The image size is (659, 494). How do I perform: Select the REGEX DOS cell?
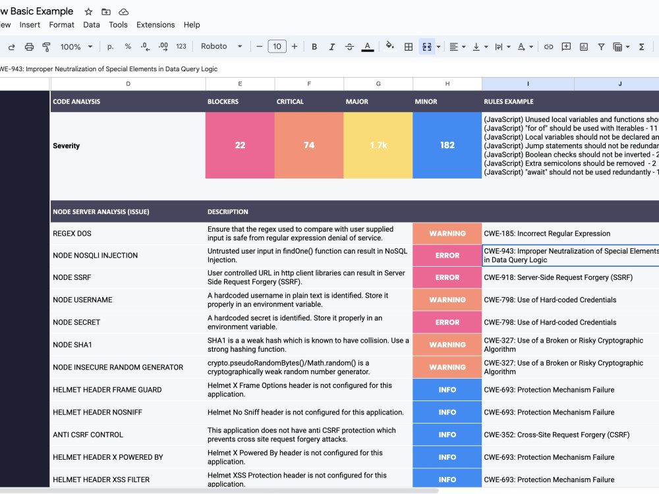tap(128, 234)
